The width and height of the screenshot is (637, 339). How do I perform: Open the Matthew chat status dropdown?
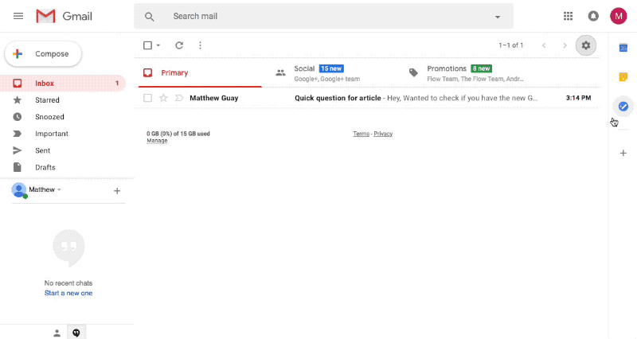coord(59,190)
